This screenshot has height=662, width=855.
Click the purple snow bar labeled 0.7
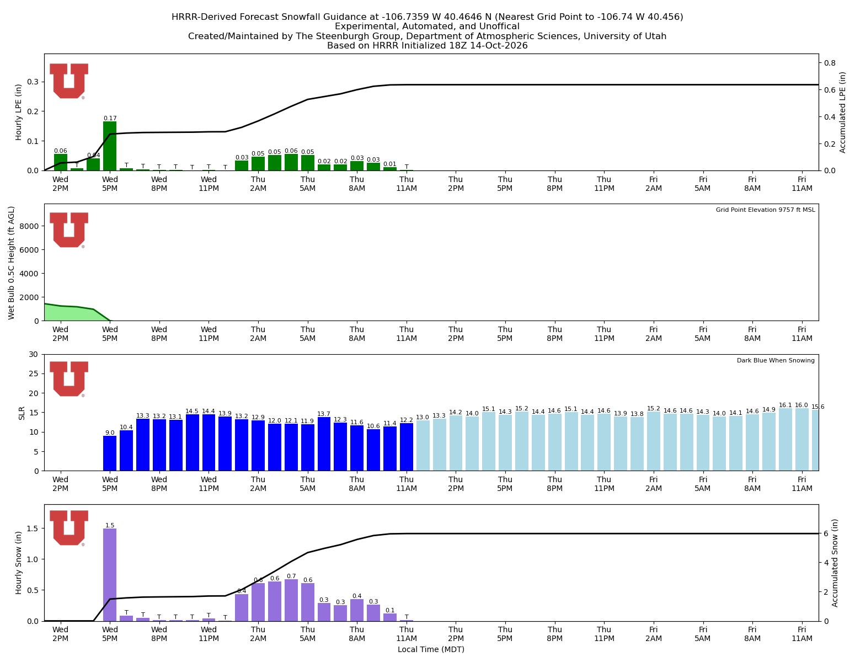pyautogui.click(x=291, y=600)
